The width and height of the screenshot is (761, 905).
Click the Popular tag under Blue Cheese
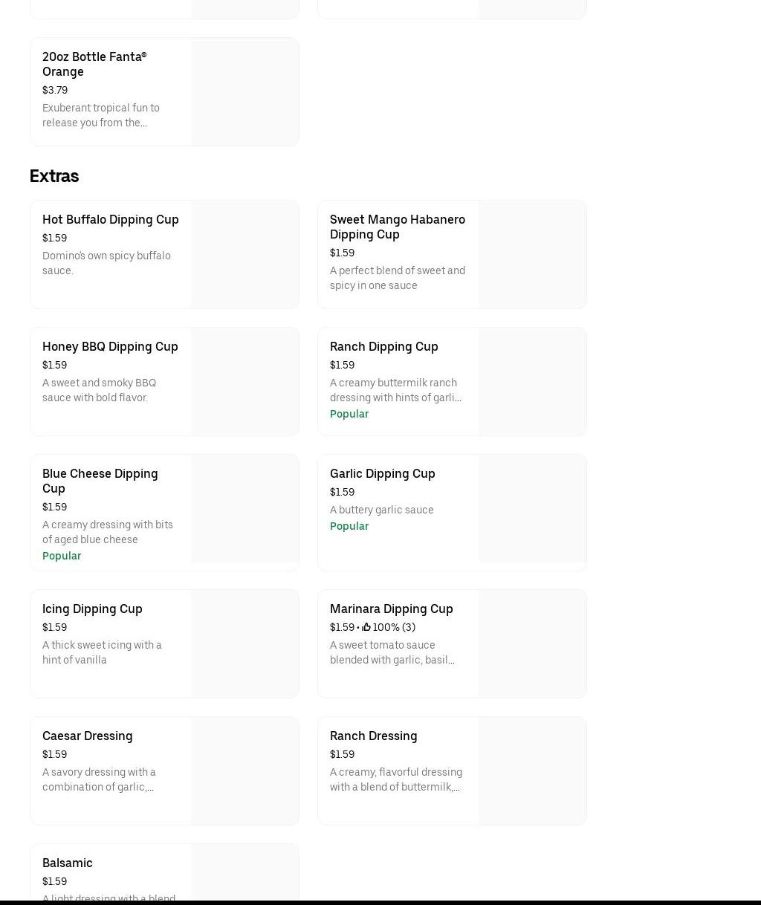61,556
